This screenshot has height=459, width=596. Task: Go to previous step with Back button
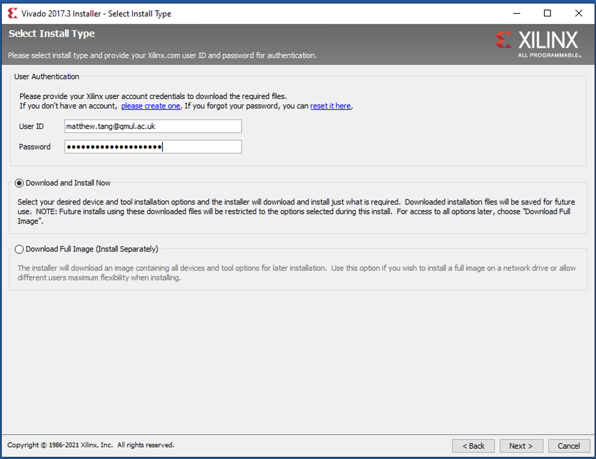[473, 446]
